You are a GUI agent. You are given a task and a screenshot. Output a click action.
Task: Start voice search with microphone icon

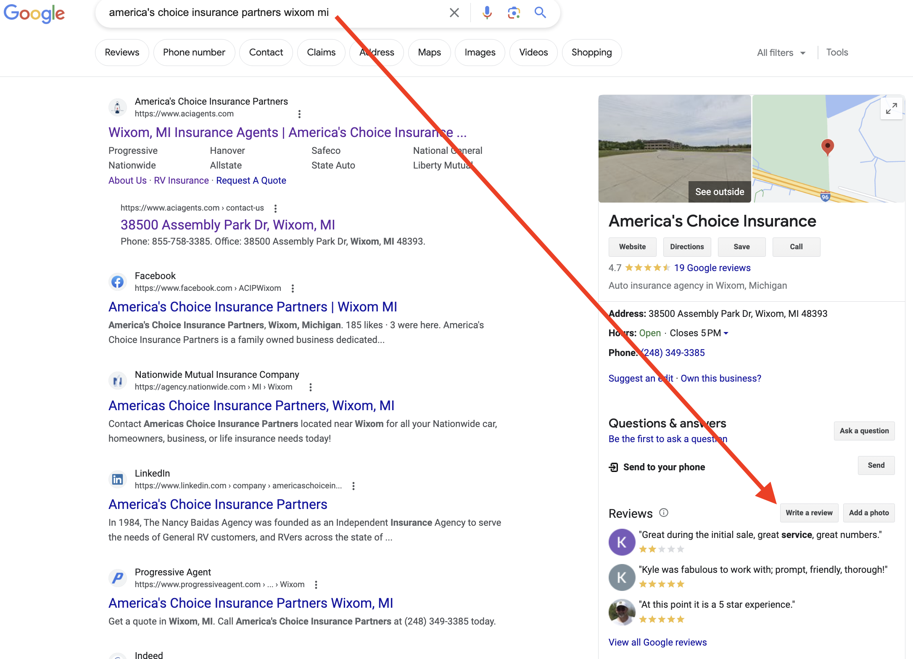click(x=487, y=13)
